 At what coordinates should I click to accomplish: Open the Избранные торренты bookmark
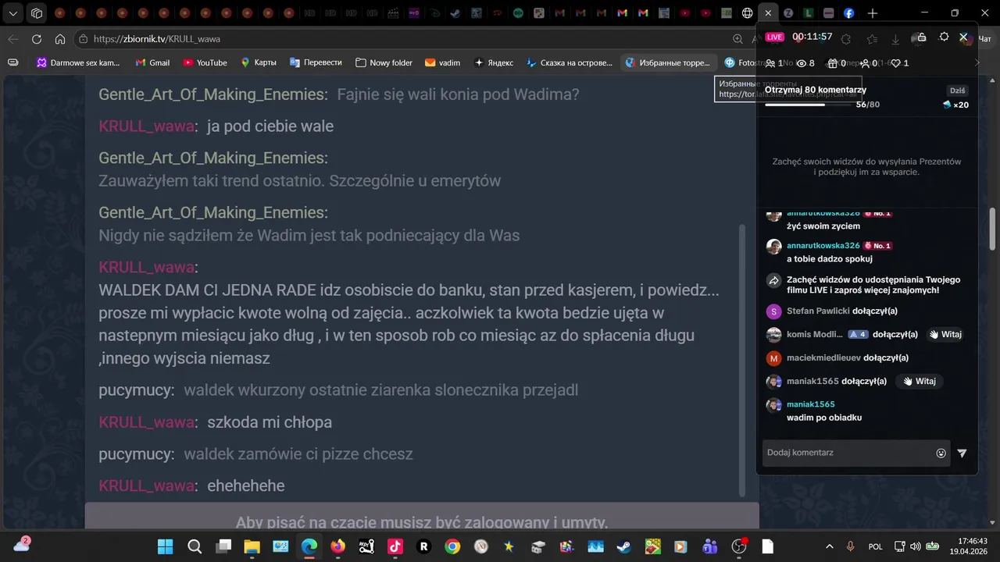tap(668, 62)
